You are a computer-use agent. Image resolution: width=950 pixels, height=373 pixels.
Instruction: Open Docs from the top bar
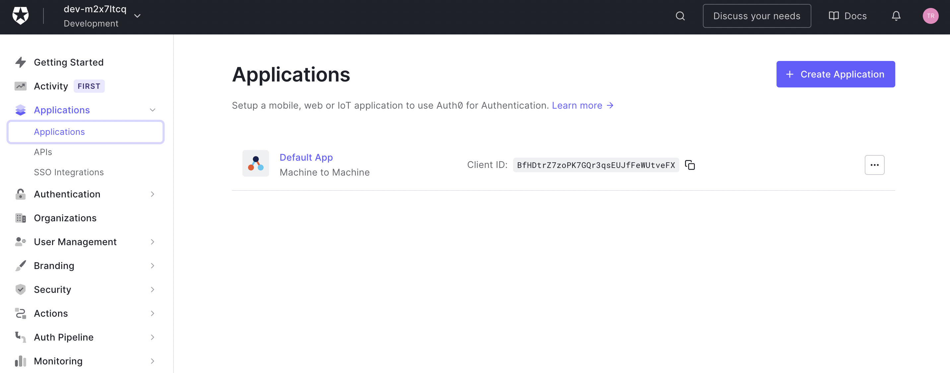tap(848, 16)
